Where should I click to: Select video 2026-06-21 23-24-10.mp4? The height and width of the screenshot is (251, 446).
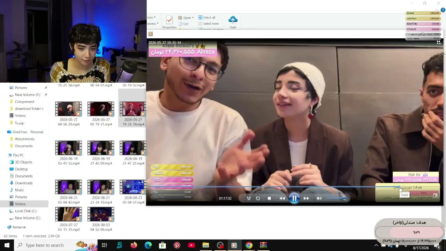click(x=101, y=192)
